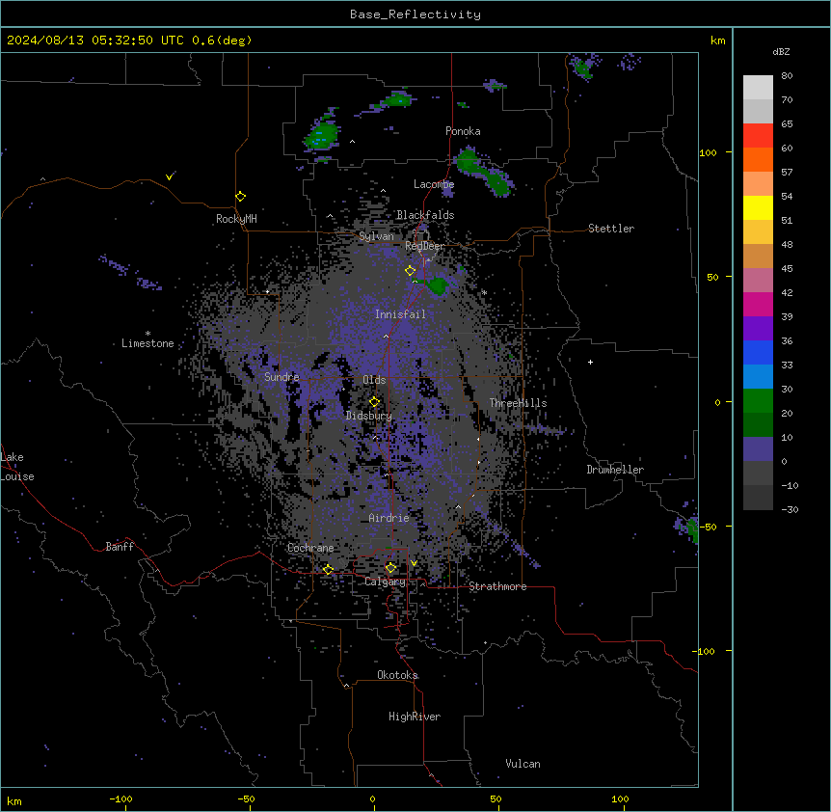
Task: Select the red 65 dBZ legend swatch
Action: [758, 135]
